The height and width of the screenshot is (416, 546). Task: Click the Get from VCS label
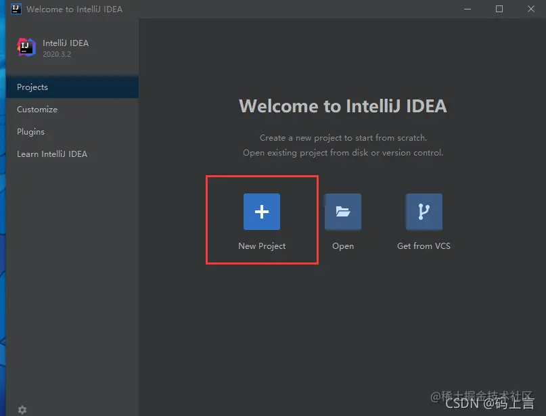click(x=424, y=246)
